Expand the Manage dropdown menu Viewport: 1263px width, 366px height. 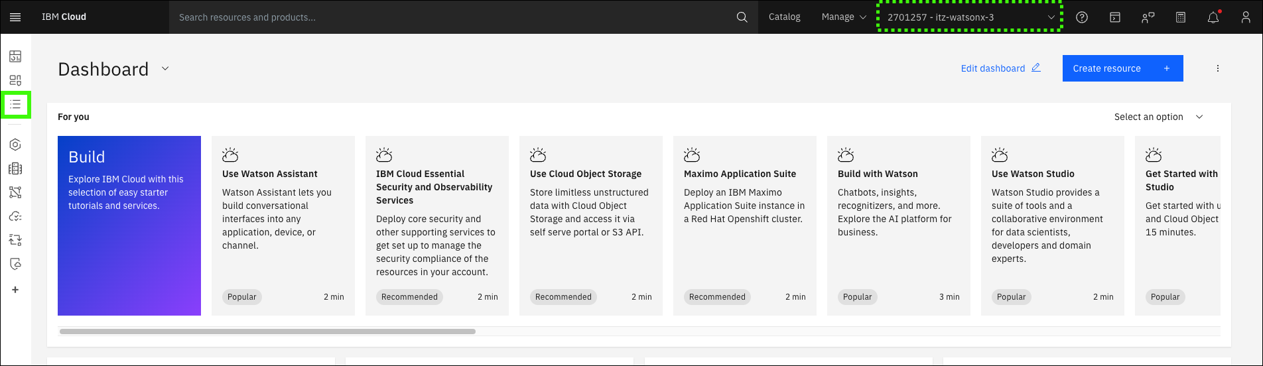[x=843, y=17]
